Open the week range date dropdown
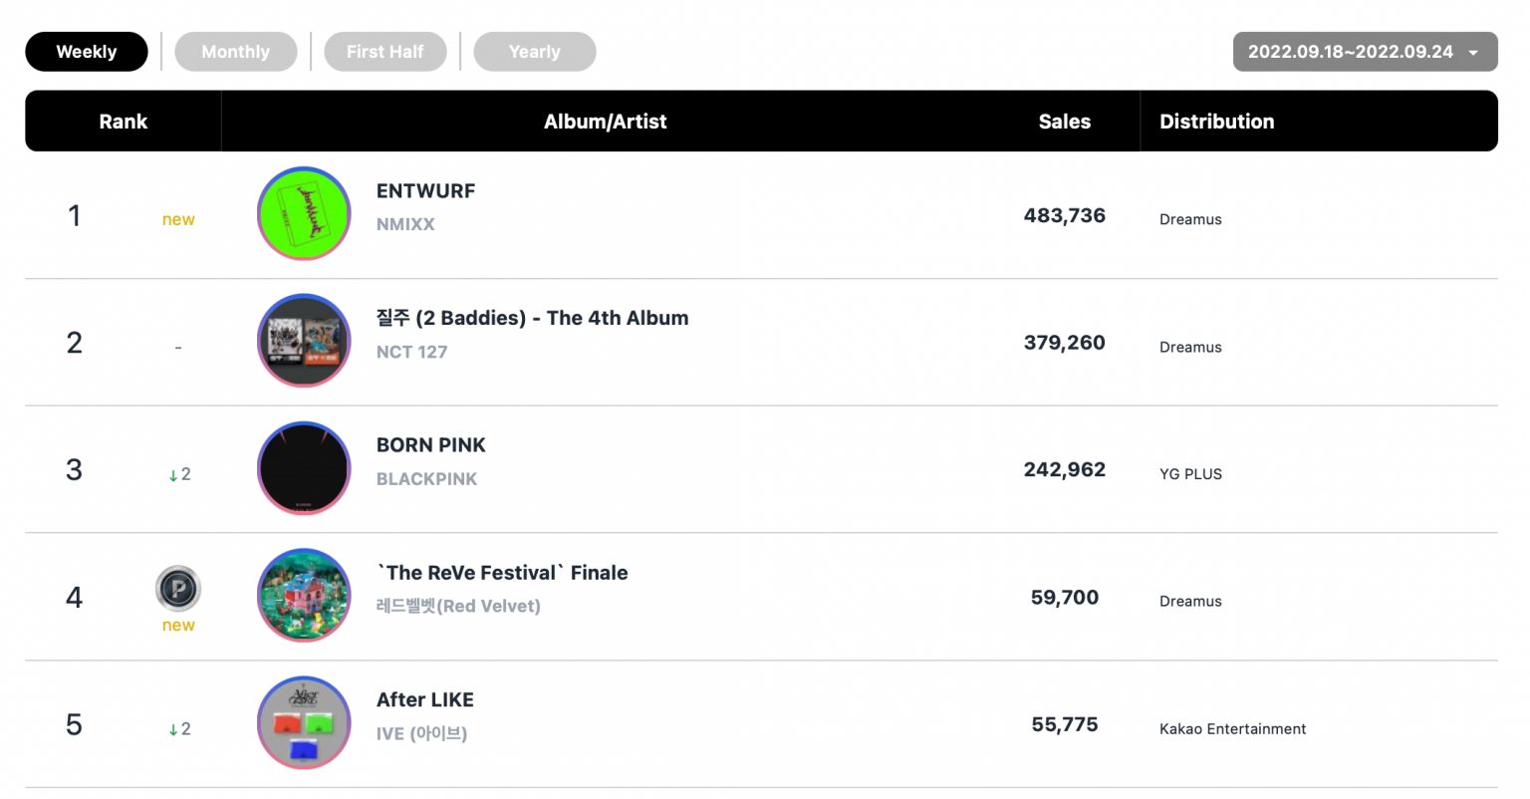The image size is (1530, 799). (1365, 52)
